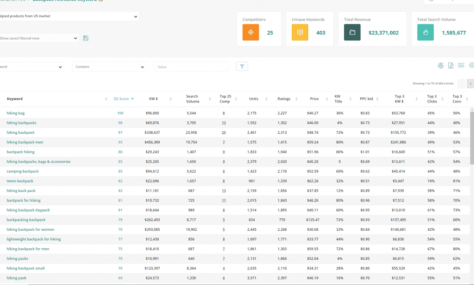Export the table with the Excel icon
The height and width of the screenshot is (285, 474).
pos(451,66)
